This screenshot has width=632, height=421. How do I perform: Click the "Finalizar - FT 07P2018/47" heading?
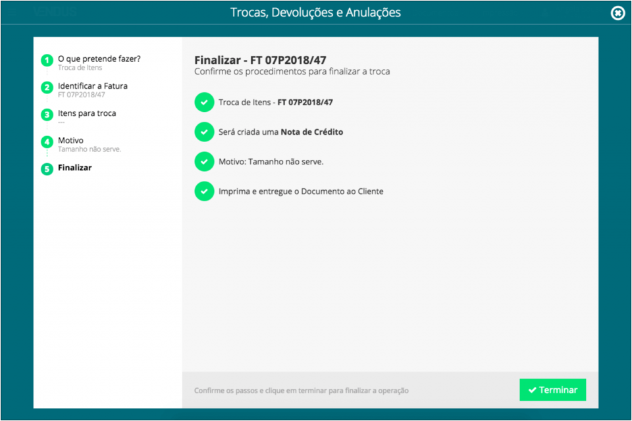pyautogui.click(x=260, y=60)
